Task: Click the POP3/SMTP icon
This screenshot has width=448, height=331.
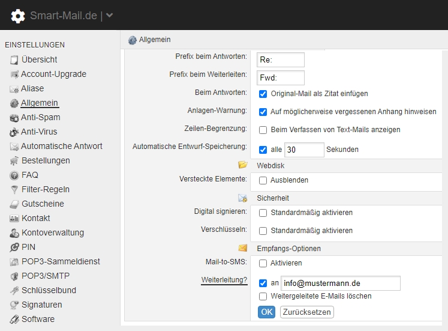Action: (14, 276)
